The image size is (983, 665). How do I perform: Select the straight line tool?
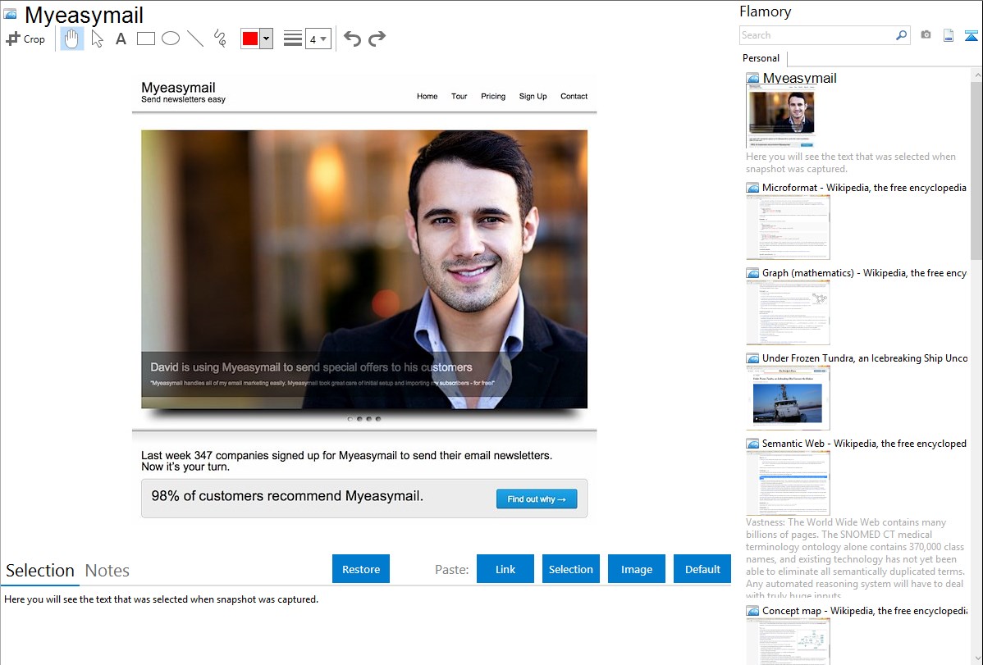(x=195, y=39)
